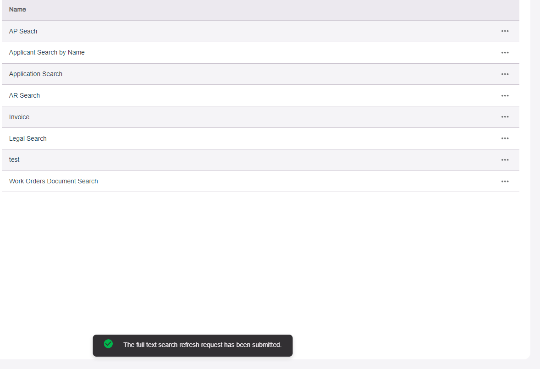
Task: Select the Invoice entry
Action: pyautogui.click(x=19, y=117)
